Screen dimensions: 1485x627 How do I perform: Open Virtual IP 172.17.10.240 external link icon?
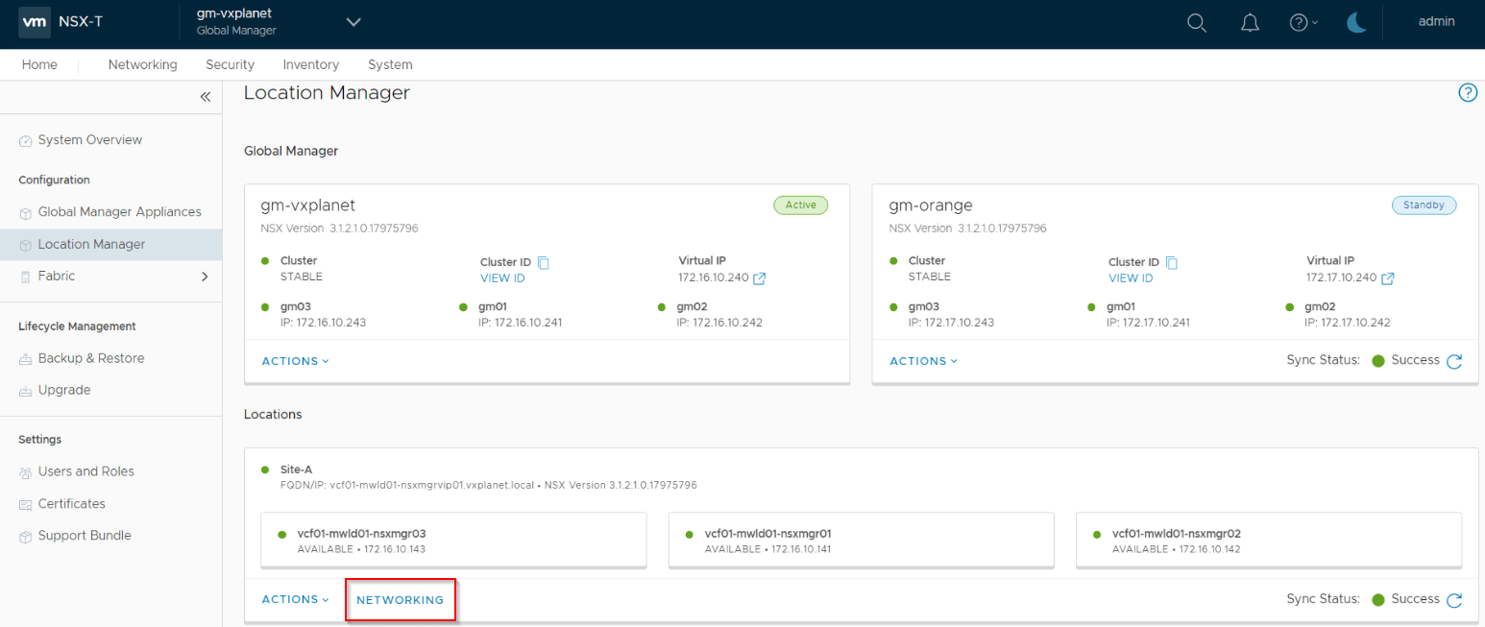coord(1388,278)
